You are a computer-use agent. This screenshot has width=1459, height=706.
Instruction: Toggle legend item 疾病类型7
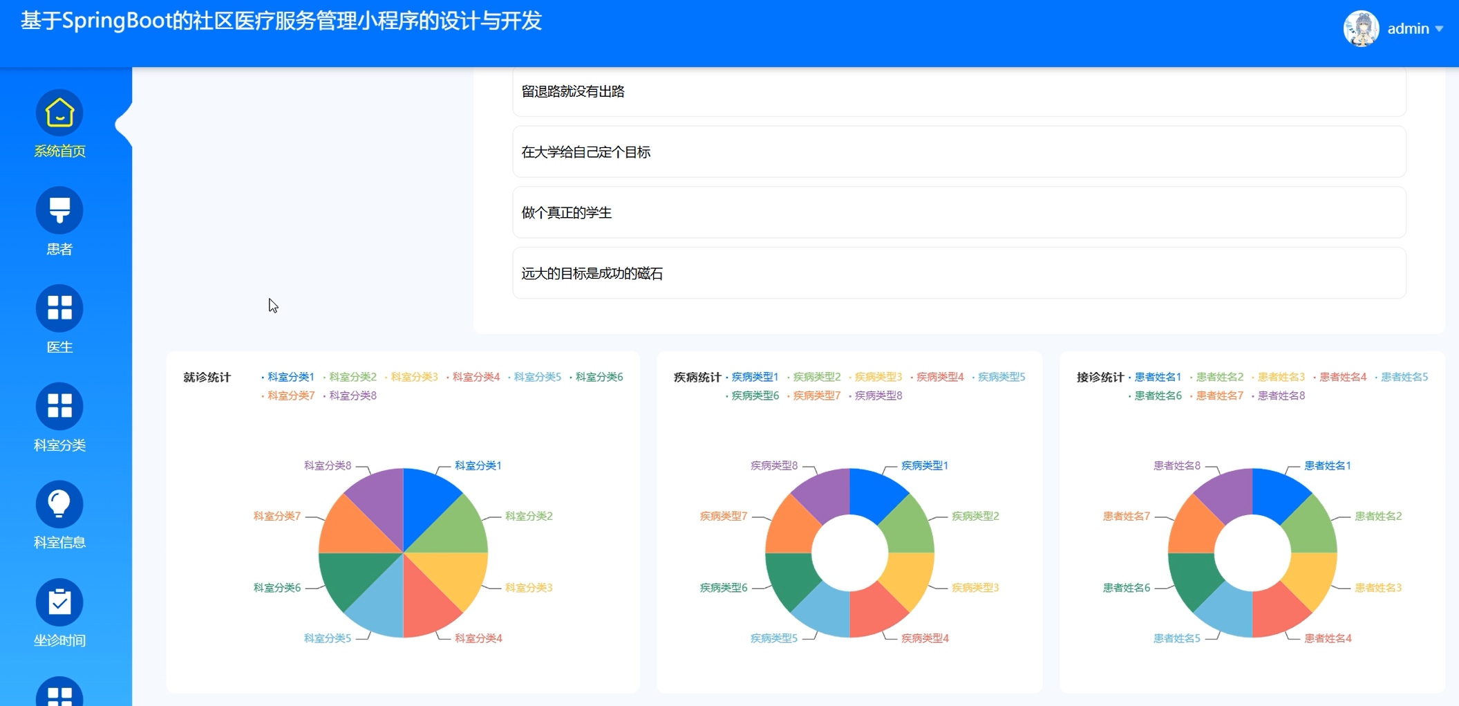[x=813, y=396]
